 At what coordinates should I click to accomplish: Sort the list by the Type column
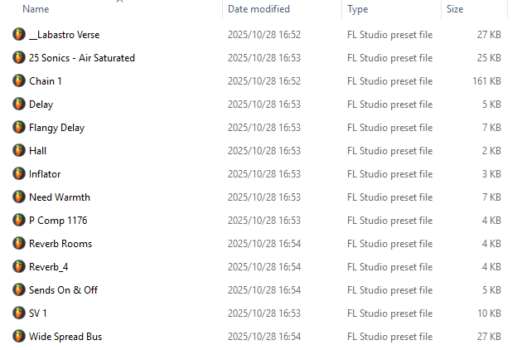[x=358, y=9]
